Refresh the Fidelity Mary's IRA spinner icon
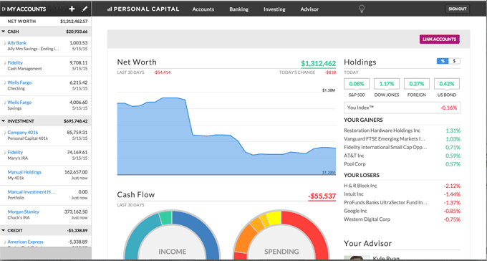487x261 pixels. tap(5, 153)
